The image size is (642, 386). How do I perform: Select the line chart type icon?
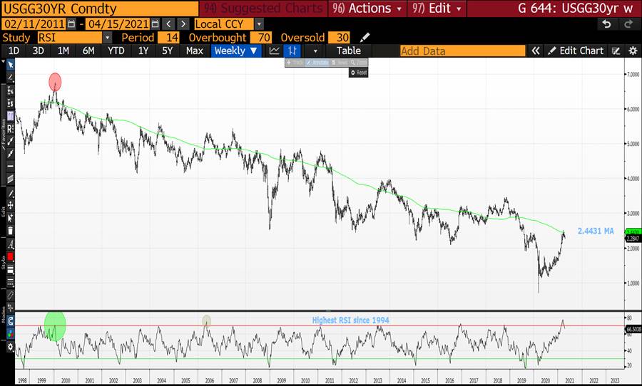coord(275,51)
